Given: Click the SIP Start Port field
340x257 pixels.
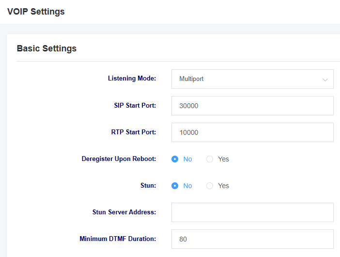Looking at the screenshot, I should point(252,106).
